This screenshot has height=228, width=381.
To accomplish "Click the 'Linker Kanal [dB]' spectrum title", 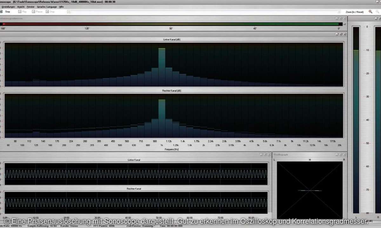I will point(172,40).
